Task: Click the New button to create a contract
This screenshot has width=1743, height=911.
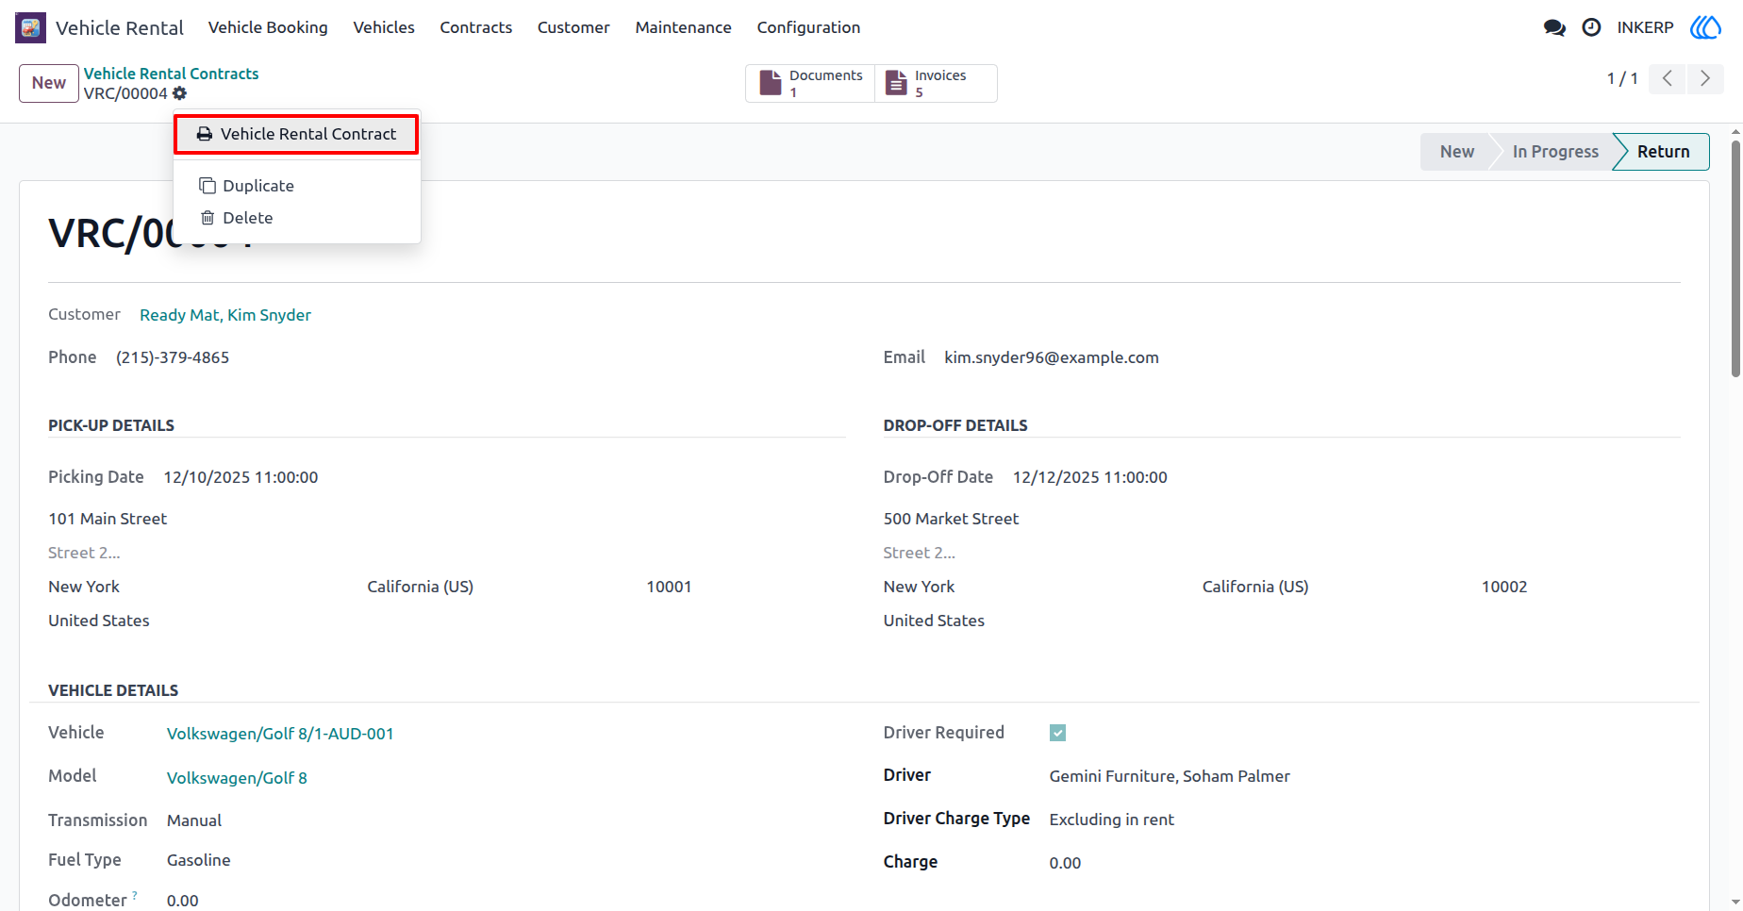Action: pyautogui.click(x=49, y=83)
